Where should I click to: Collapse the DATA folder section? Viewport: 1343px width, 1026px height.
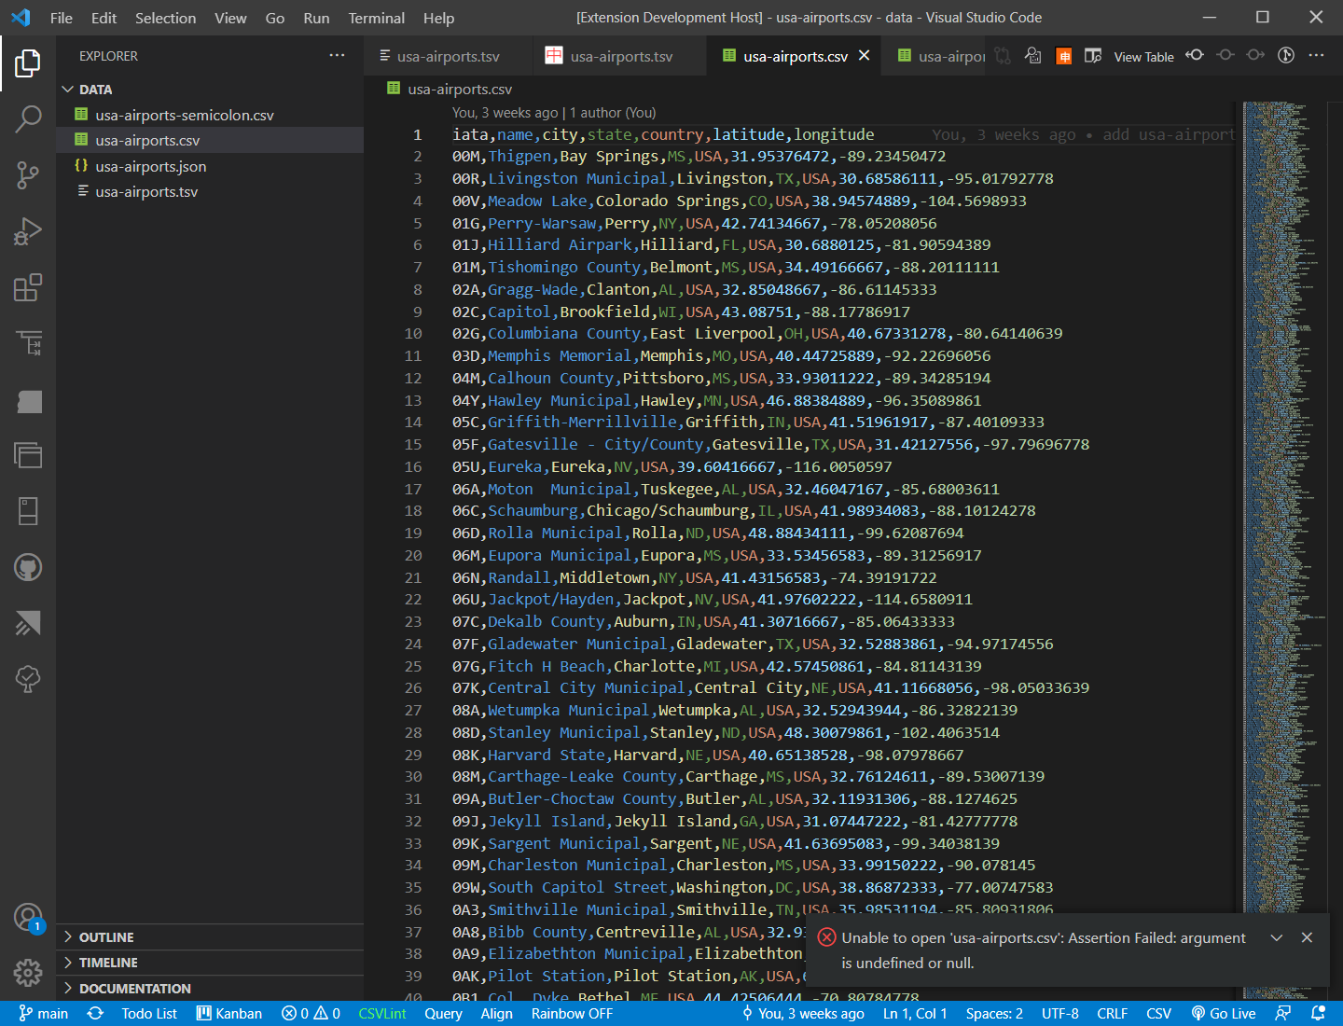click(210, 90)
